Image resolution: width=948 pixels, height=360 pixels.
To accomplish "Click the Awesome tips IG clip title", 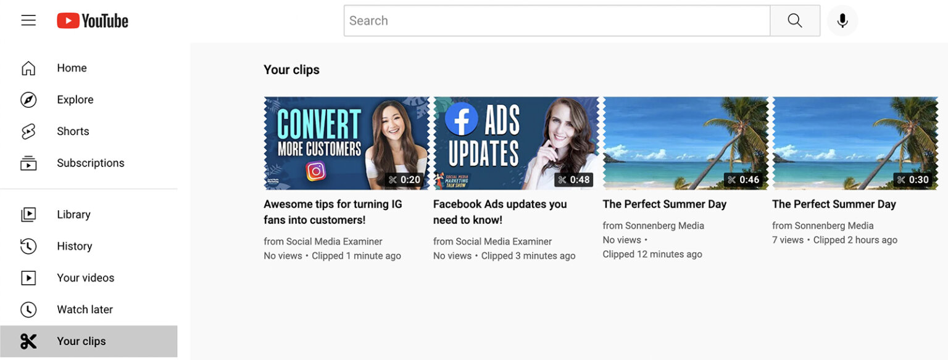I will pyautogui.click(x=333, y=211).
